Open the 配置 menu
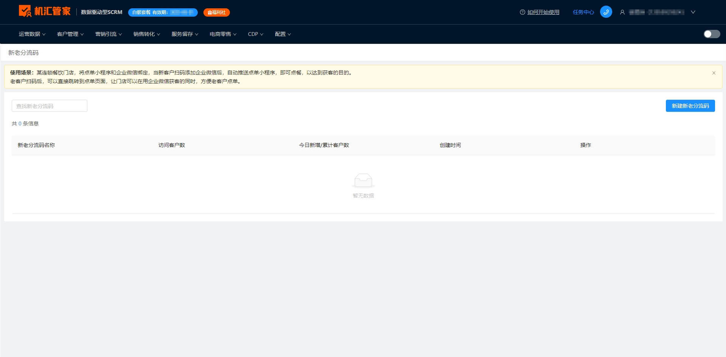This screenshot has height=357, width=726. coord(283,34)
